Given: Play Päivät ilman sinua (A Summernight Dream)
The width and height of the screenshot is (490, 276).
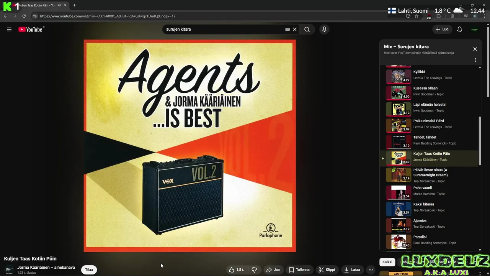Looking at the screenshot, I should pos(429,175).
